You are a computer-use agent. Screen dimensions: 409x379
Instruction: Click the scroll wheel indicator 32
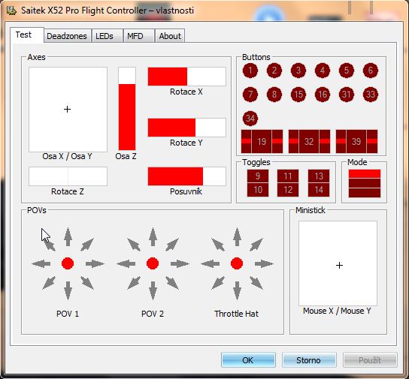point(309,141)
